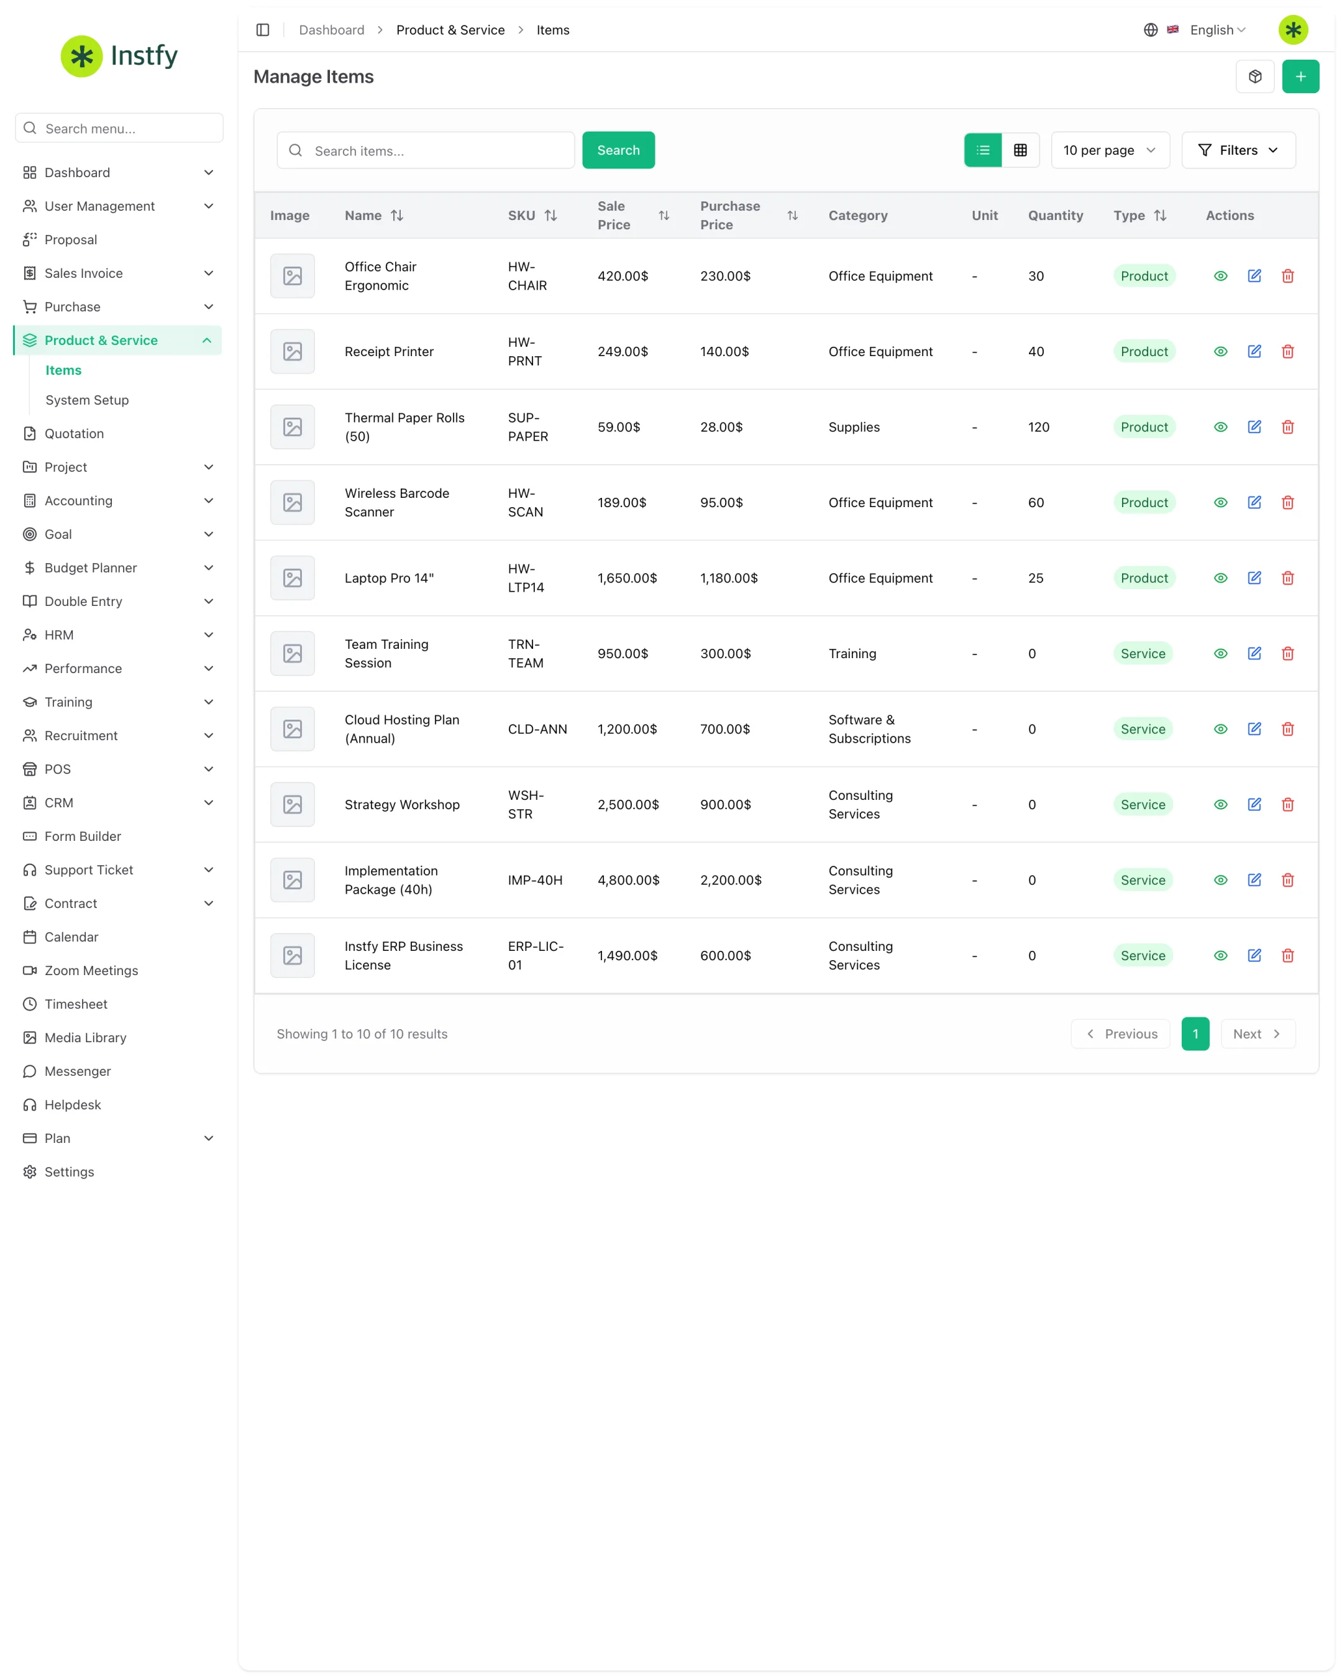Sort table by Sale Price column
The width and height of the screenshot is (1342, 1678).
tap(664, 216)
